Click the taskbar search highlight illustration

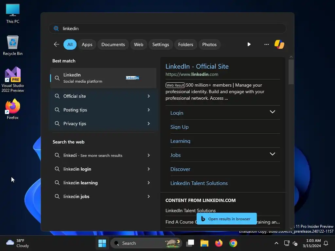173,243
